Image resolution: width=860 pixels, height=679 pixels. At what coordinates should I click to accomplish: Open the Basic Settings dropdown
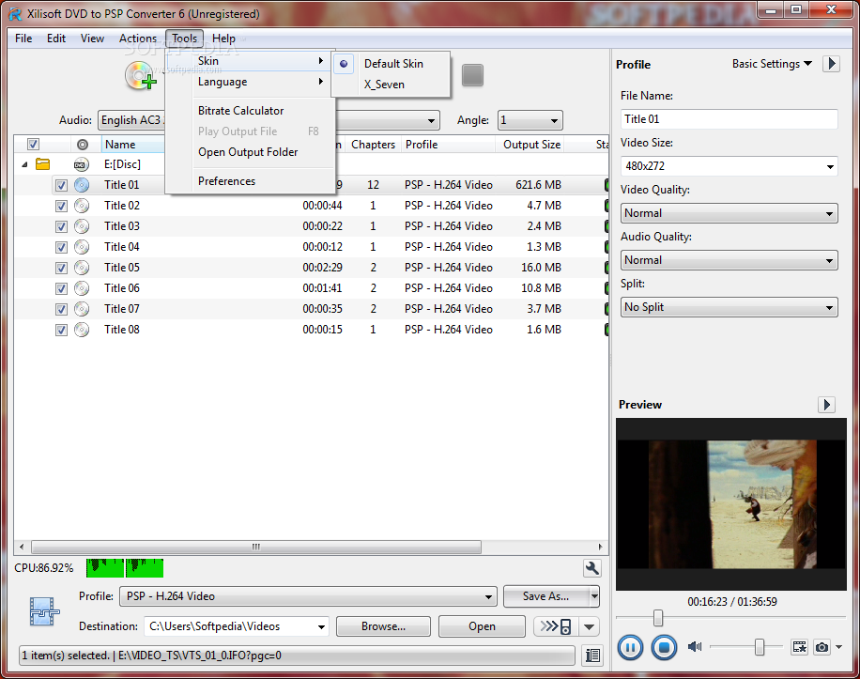pos(772,64)
